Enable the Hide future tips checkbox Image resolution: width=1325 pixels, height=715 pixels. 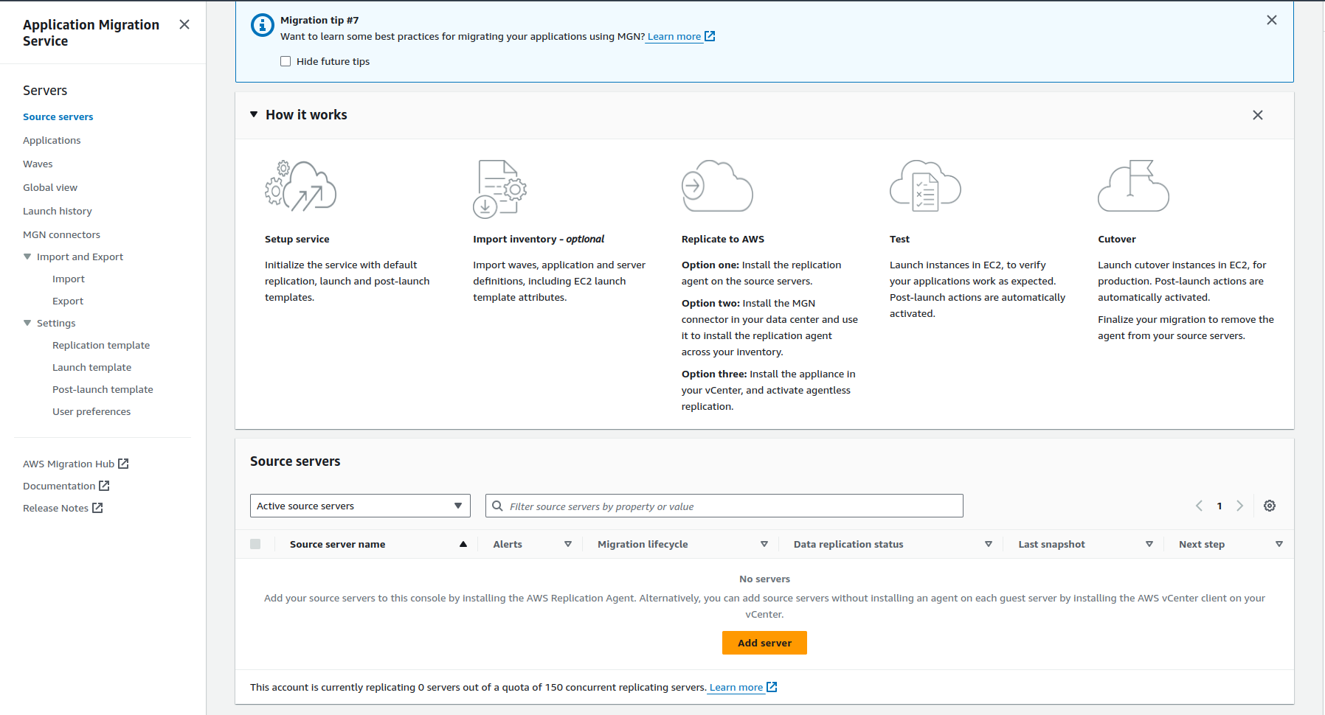[286, 61]
